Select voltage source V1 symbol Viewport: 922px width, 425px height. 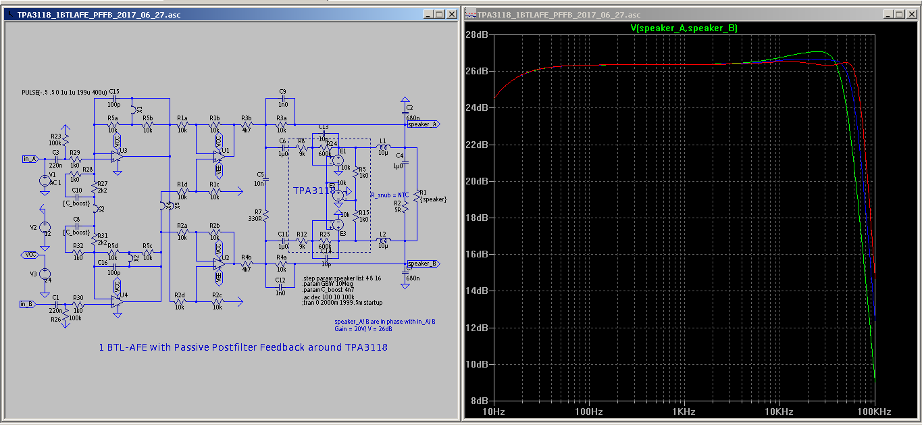click(45, 181)
